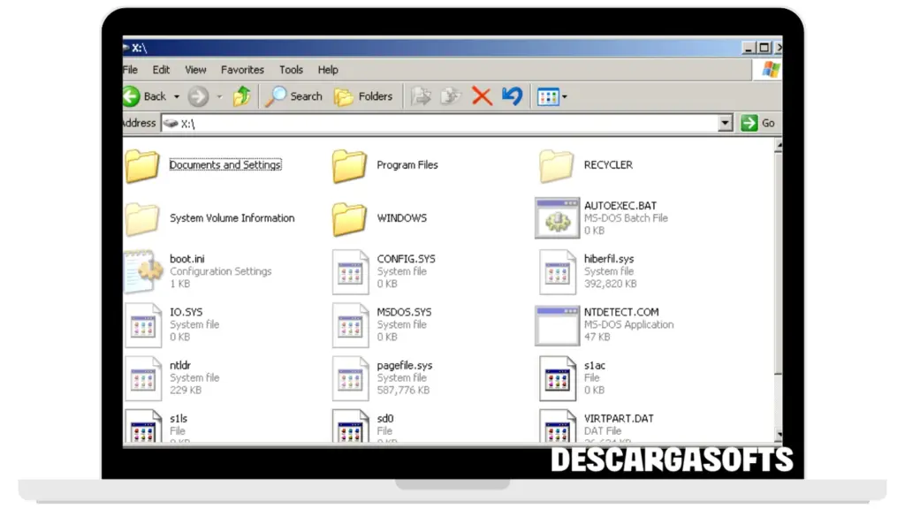Viewport: 905px width, 509px height.
Task: Click the scrollbar down arrow
Action: click(x=778, y=435)
